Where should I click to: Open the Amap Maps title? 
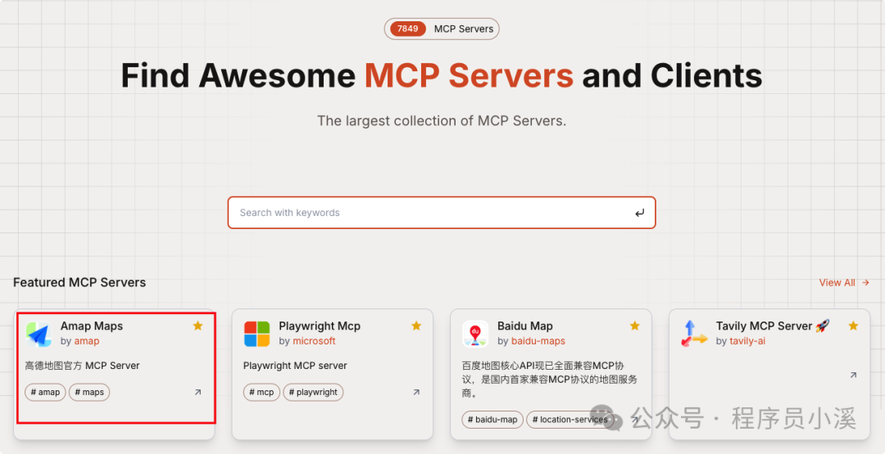[92, 326]
